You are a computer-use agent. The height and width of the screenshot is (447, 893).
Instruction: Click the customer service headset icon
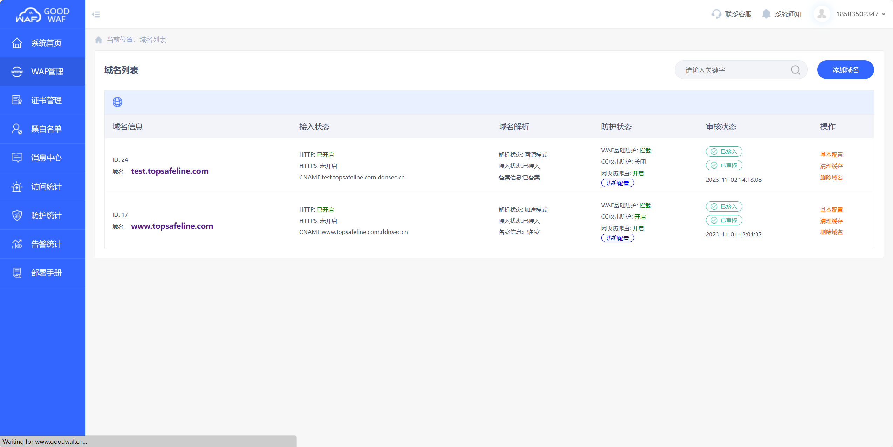pyautogui.click(x=716, y=14)
